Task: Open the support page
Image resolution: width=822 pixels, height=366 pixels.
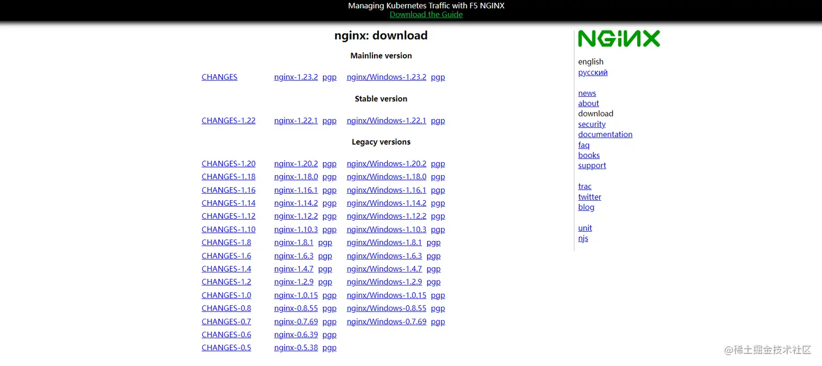Action: [592, 166]
